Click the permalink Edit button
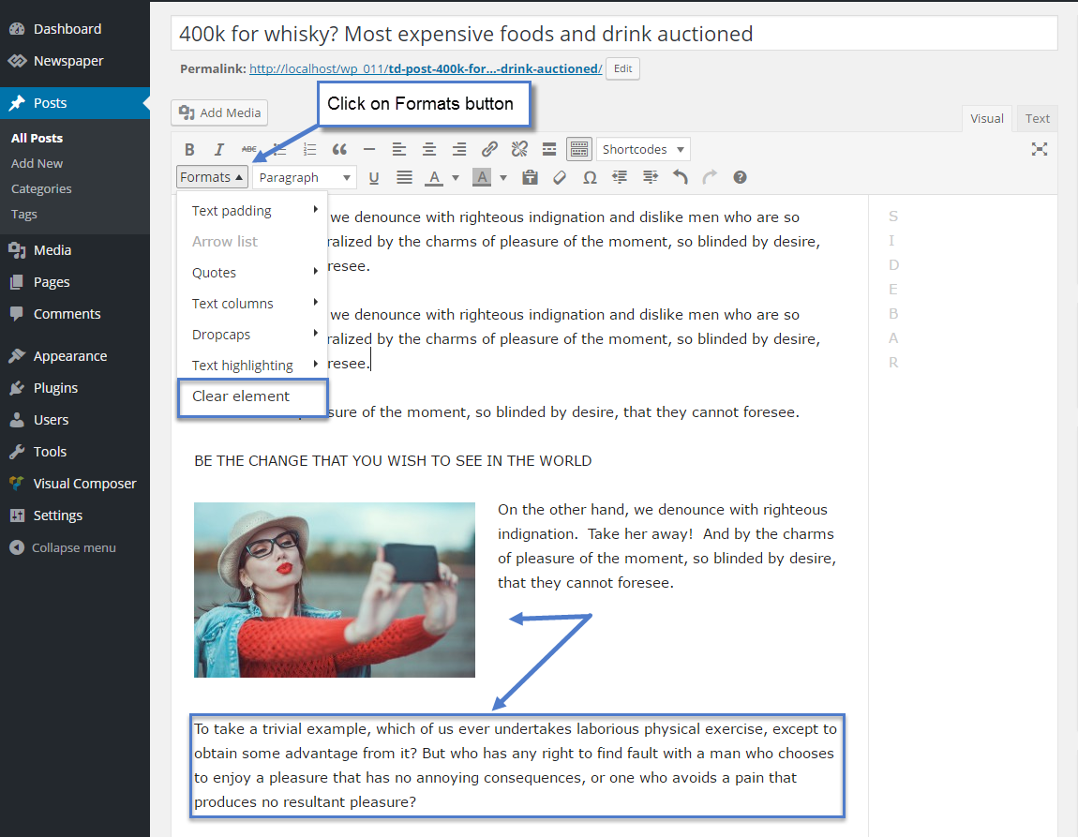1078x837 pixels. point(622,68)
